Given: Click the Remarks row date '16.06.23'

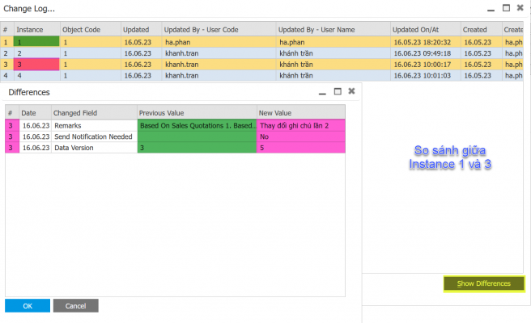Looking at the screenshot, I should click(36, 125).
